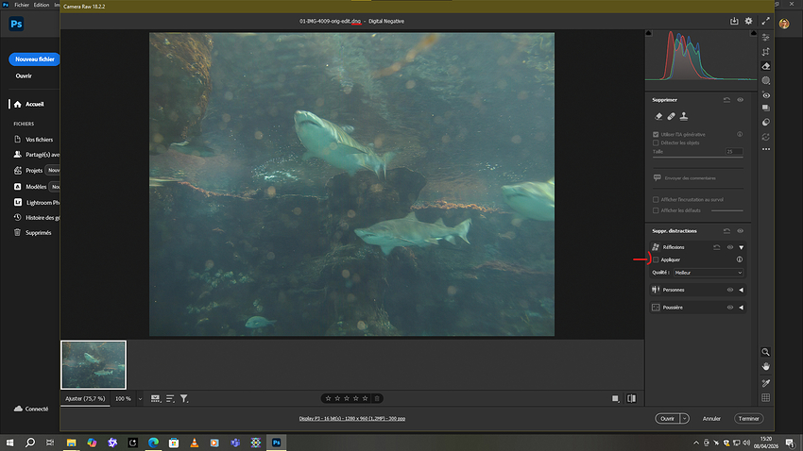
Task: Select the Red Eye removal tool
Action: pos(766,95)
